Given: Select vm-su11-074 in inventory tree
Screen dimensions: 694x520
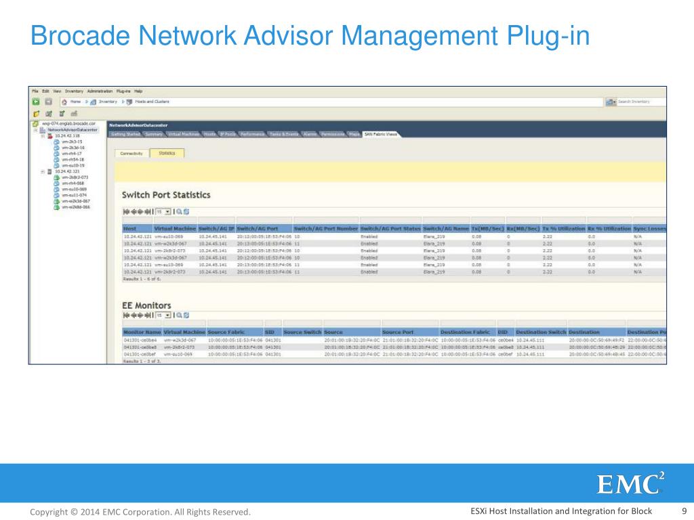Looking at the screenshot, I should point(74,196).
